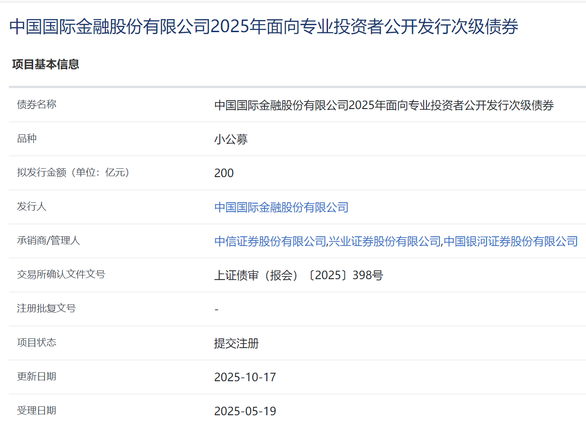Select the 200 issuance amount value
Viewport: 586px width, 425px height.
(224, 173)
